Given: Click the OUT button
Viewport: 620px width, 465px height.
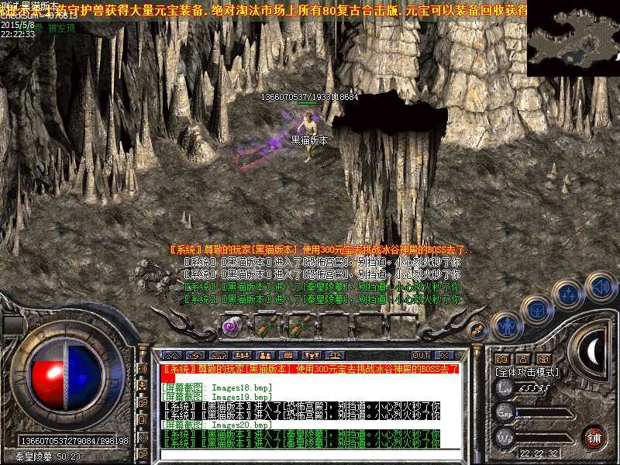Looking at the screenshot, I should coord(420,355).
